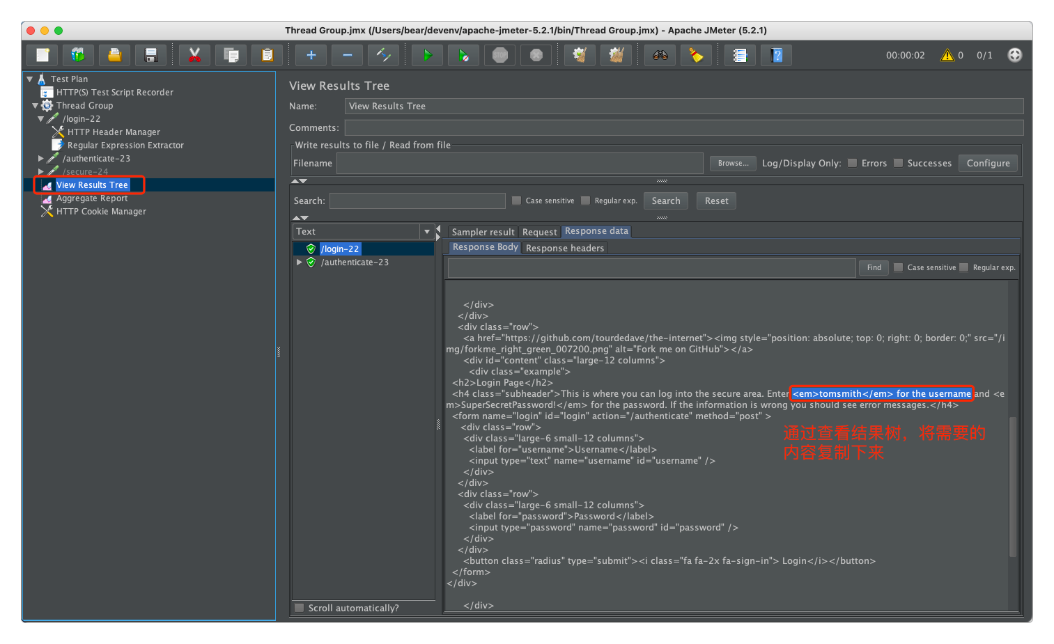Click the Configure button
The height and width of the screenshot is (644, 1054).
click(988, 163)
